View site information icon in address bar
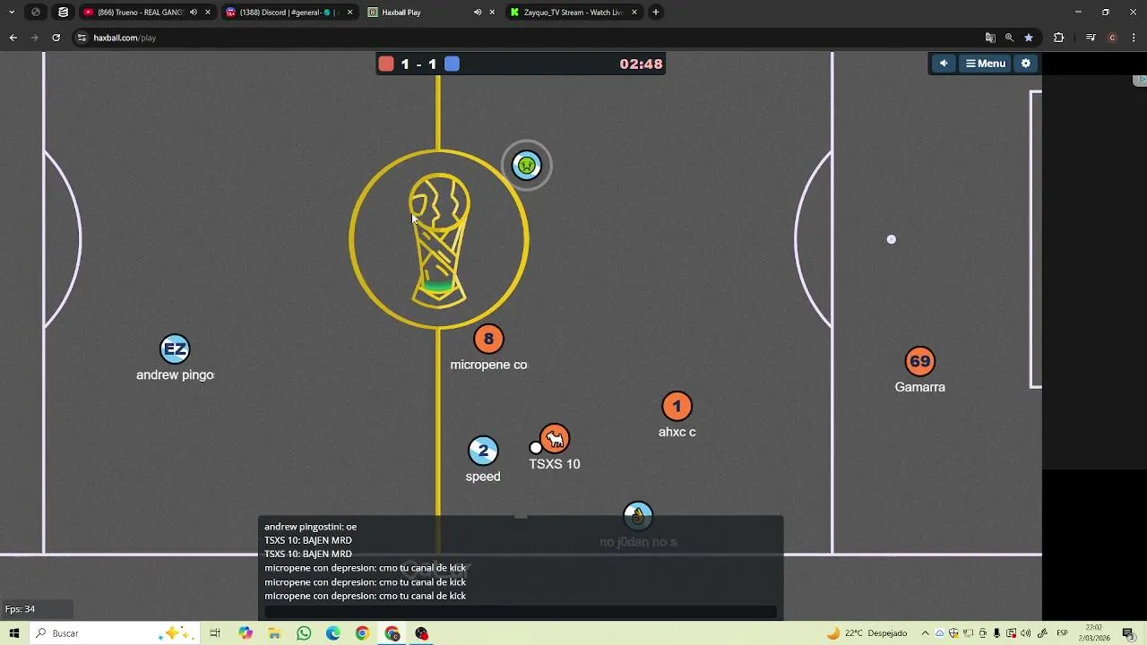 click(x=82, y=38)
